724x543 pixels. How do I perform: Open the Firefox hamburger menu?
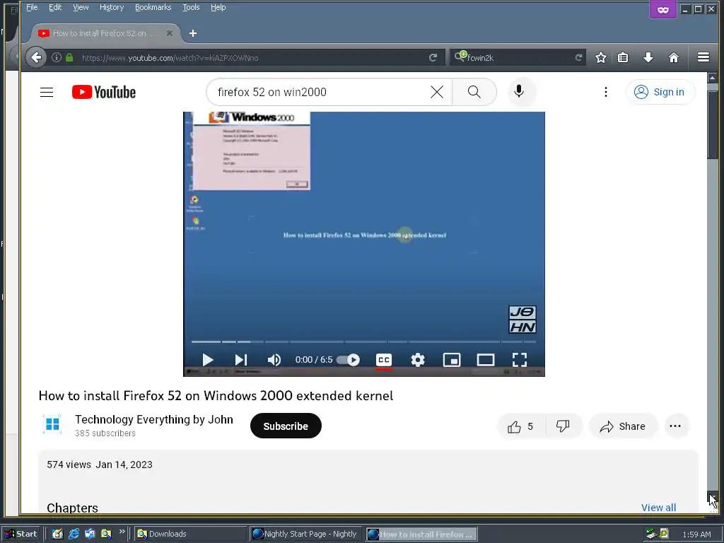pos(703,57)
